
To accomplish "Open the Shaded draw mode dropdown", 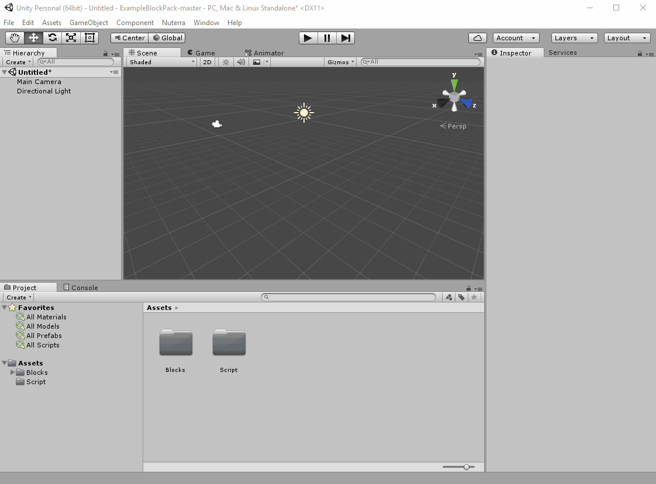I will (x=161, y=62).
